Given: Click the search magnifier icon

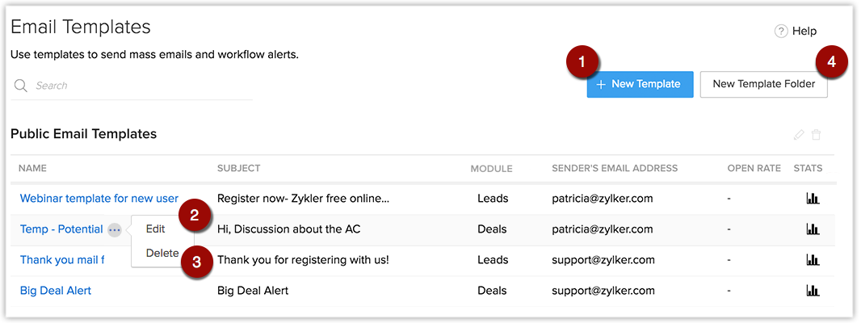Looking at the screenshot, I should coord(21,86).
